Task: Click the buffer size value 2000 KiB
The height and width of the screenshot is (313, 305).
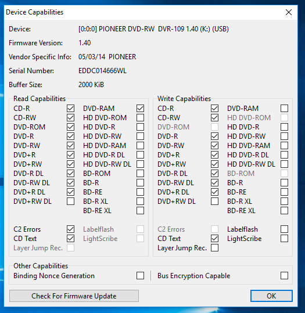Action: pyautogui.click(x=91, y=85)
